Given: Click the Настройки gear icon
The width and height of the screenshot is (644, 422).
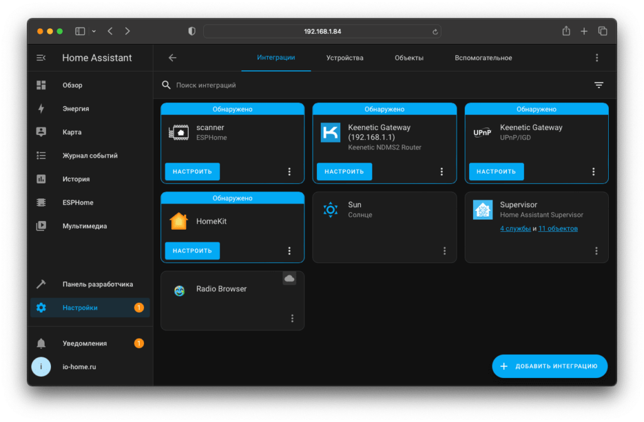Looking at the screenshot, I should coord(41,308).
